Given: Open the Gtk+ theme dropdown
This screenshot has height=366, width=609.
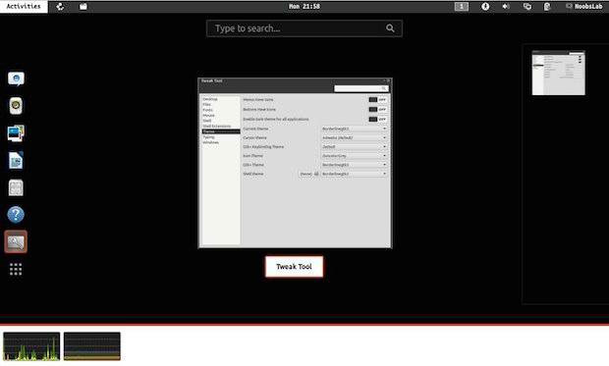Looking at the screenshot, I should coord(354,165).
